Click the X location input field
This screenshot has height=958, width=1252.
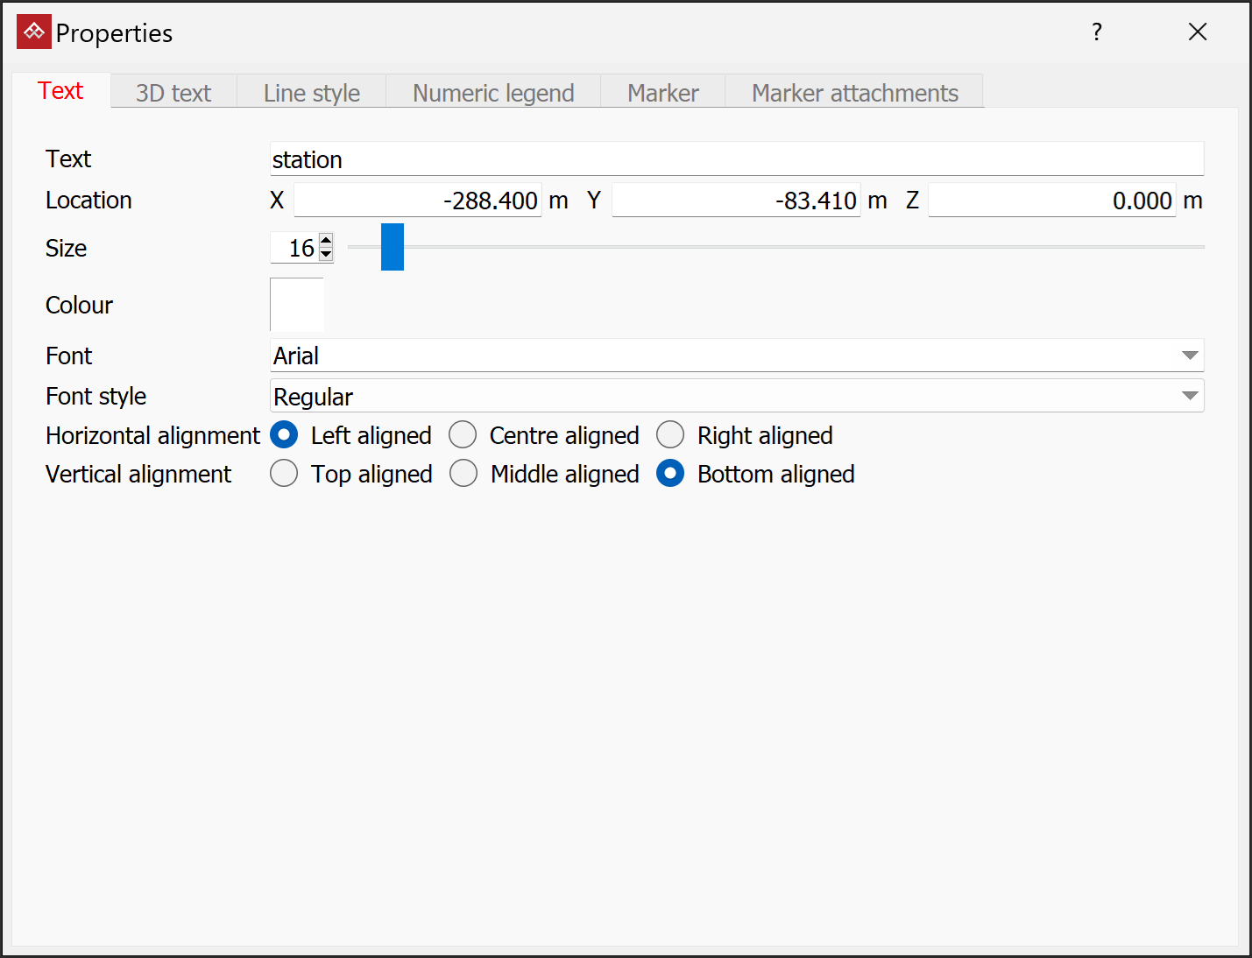coord(418,201)
